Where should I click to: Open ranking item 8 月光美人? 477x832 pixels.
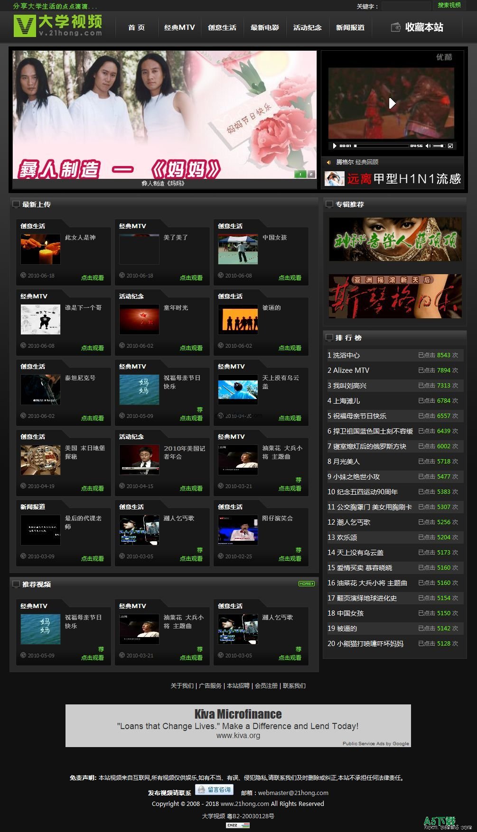point(344,462)
